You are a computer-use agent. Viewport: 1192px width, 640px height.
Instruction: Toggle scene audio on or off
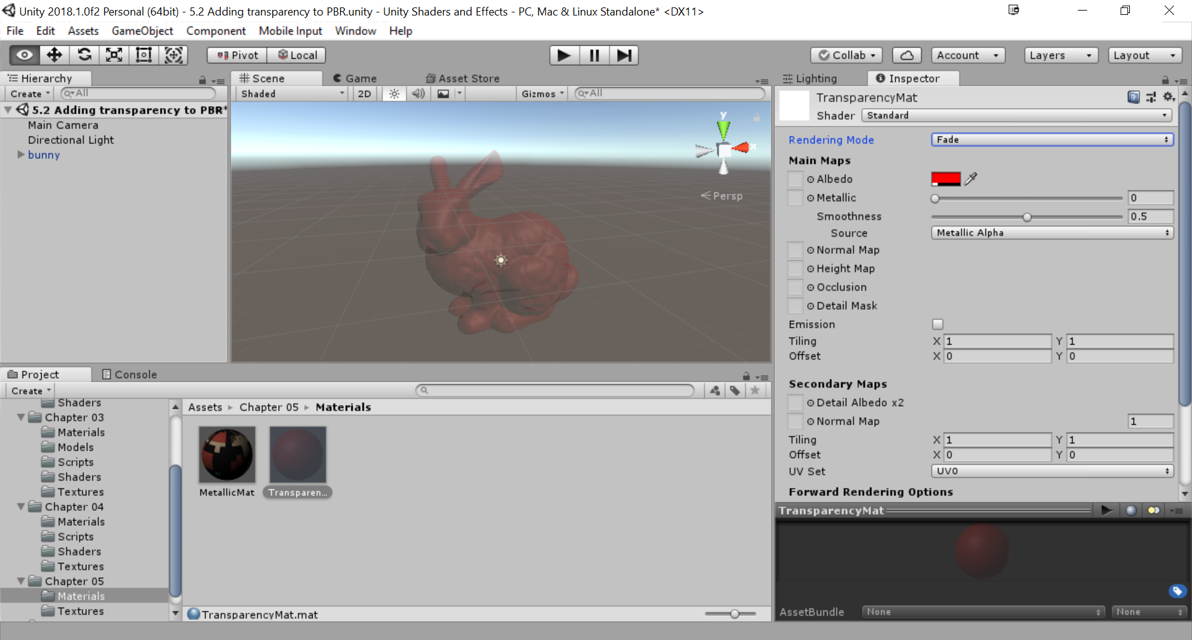[418, 94]
